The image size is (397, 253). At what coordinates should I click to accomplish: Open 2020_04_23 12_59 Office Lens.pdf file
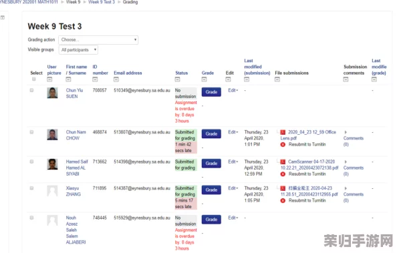click(x=308, y=136)
